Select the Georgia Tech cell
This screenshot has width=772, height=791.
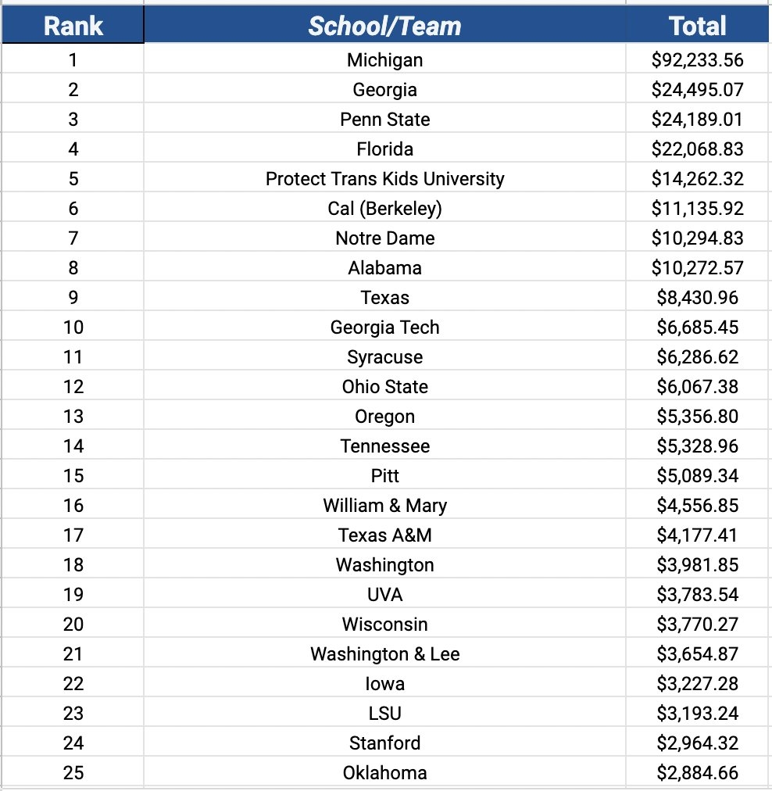point(384,327)
